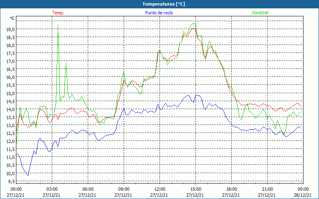This screenshot has height=199, width=319.
Task: Click the '21:00' time axis label
Action: (x=267, y=189)
